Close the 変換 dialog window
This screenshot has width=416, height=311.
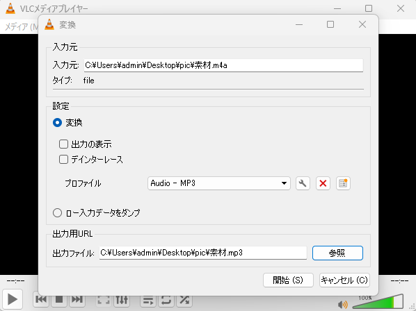362,24
